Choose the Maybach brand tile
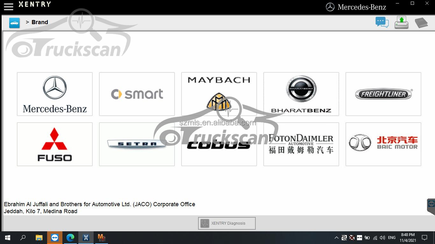435x244 pixels. 219,94
